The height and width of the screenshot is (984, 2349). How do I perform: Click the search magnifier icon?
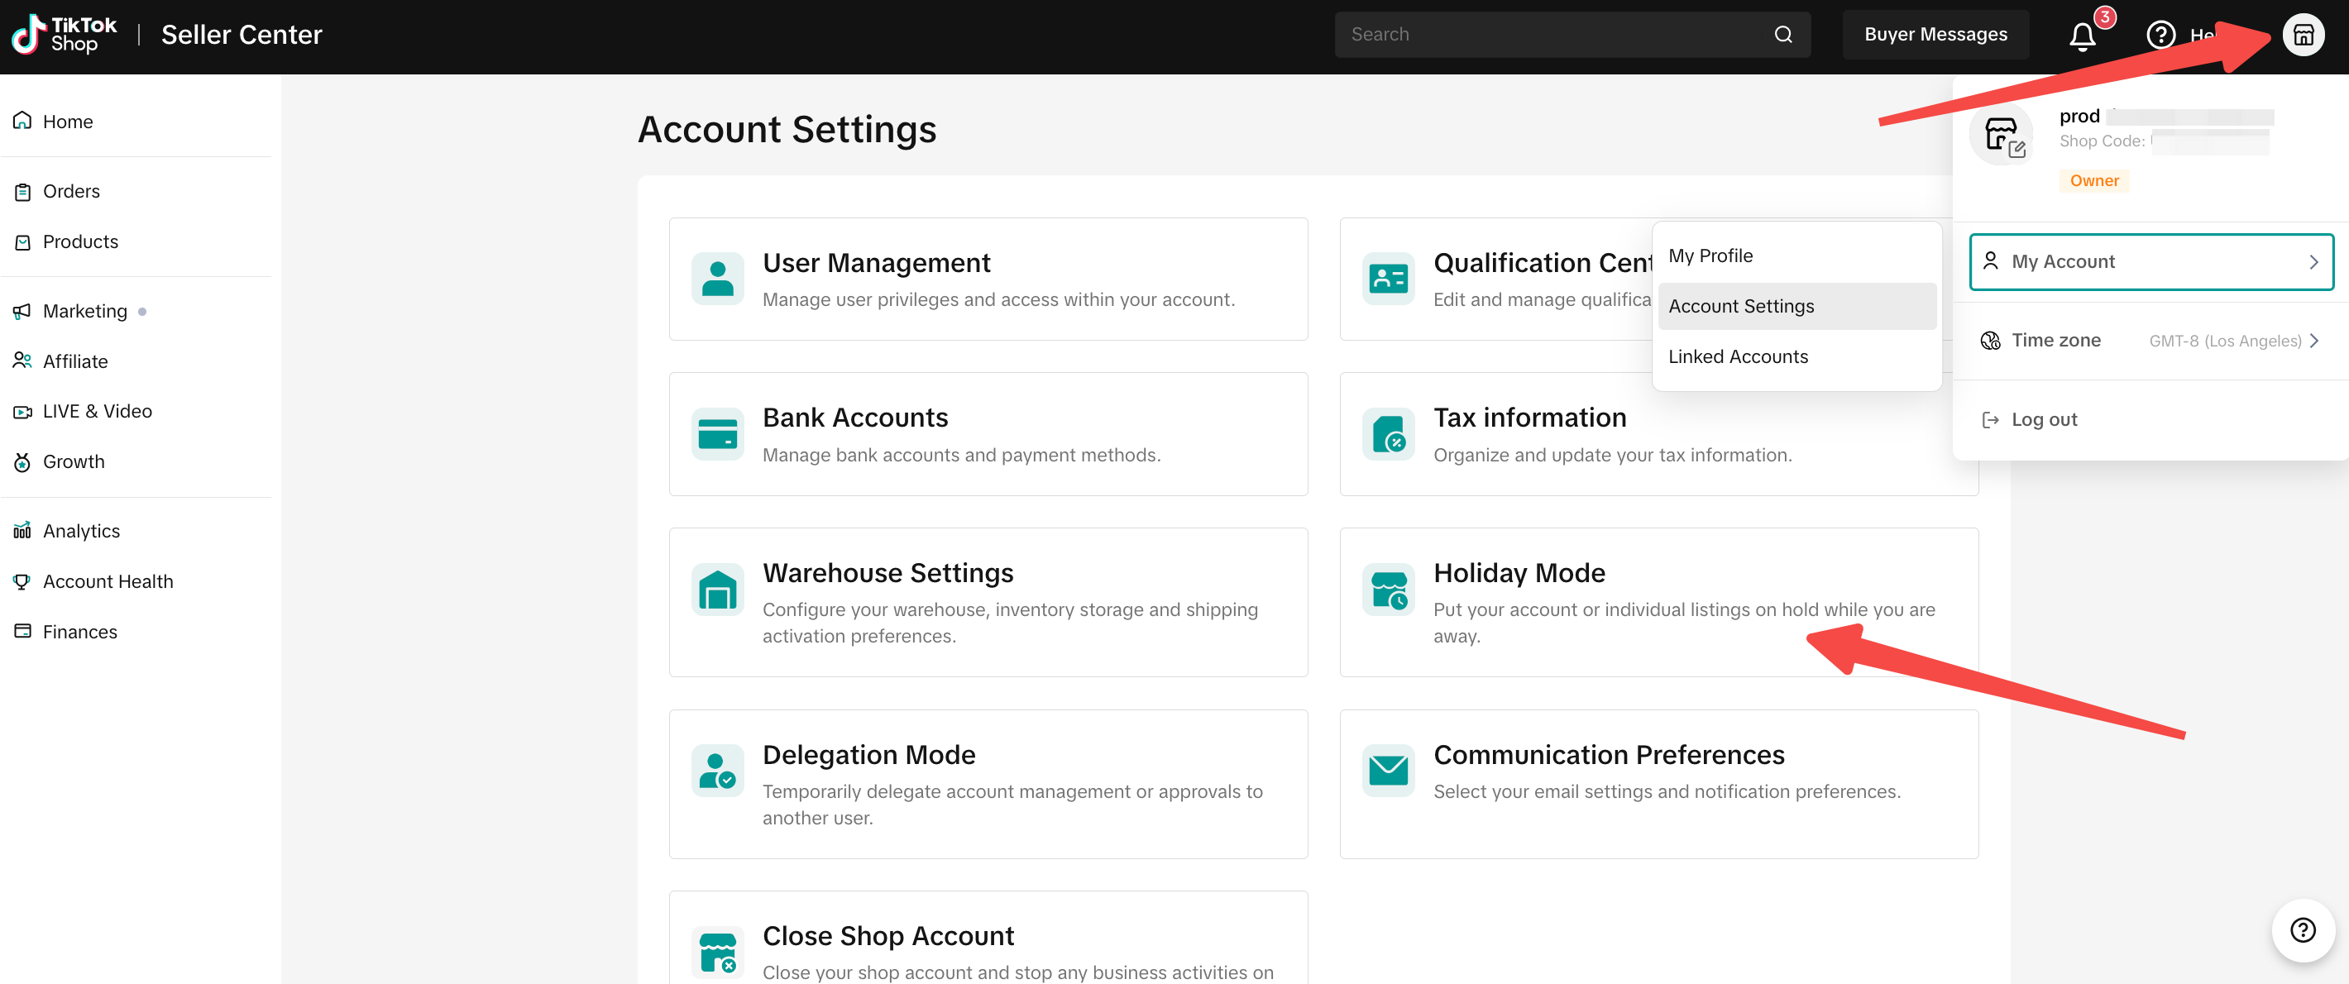pyautogui.click(x=1782, y=35)
